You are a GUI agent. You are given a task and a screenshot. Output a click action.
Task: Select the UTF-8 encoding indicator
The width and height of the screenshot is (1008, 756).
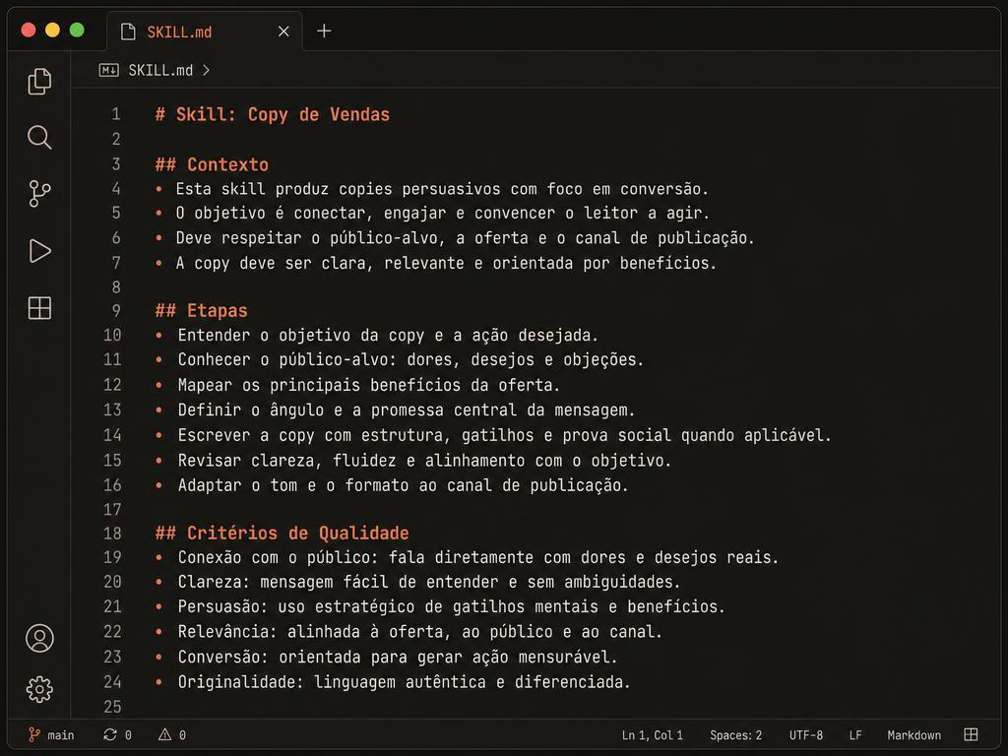coord(805,734)
